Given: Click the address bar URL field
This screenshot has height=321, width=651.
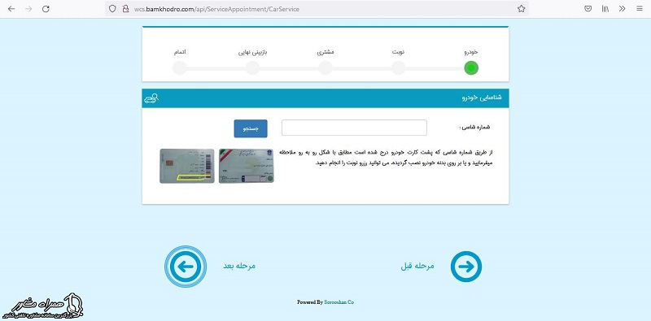Looking at the screenshot, I should coord(317,9).
